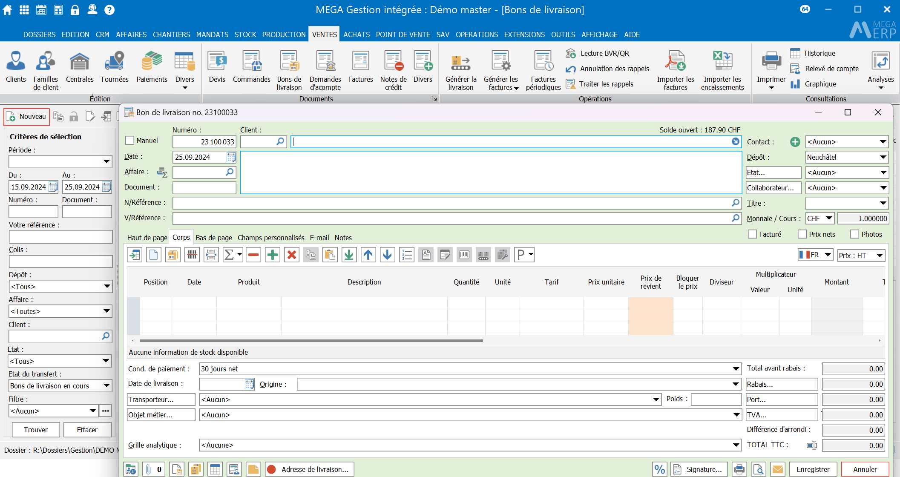Toggle the Photos checkbox
Screen dimensions: 900x477
pos(854,234)
